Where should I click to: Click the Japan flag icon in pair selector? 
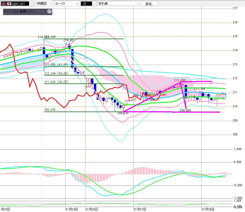coord(9,4)
